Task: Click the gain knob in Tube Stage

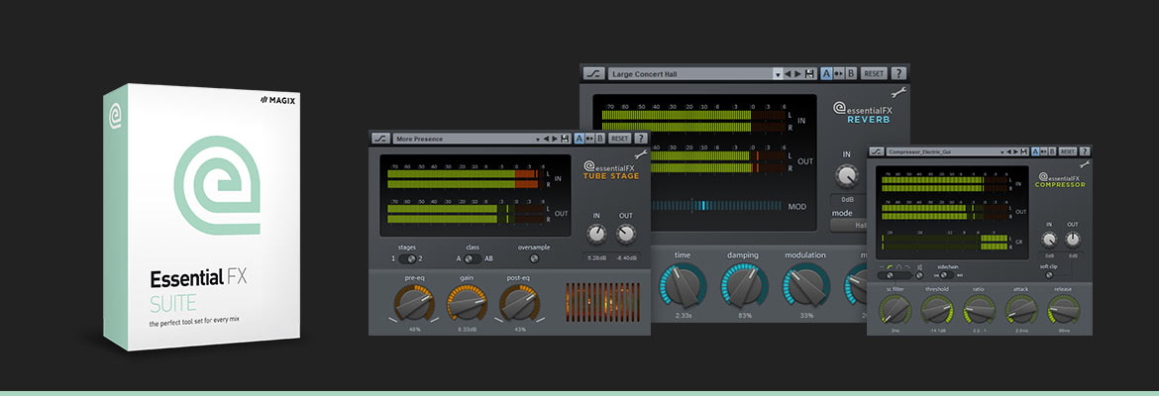Action: [x=467, y=303]
